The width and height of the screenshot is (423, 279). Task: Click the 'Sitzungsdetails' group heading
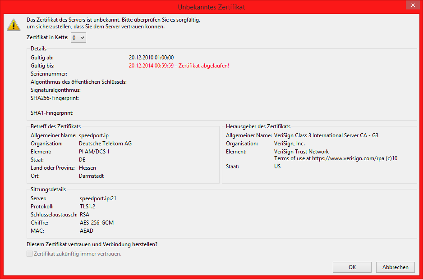tap(48, 189)
